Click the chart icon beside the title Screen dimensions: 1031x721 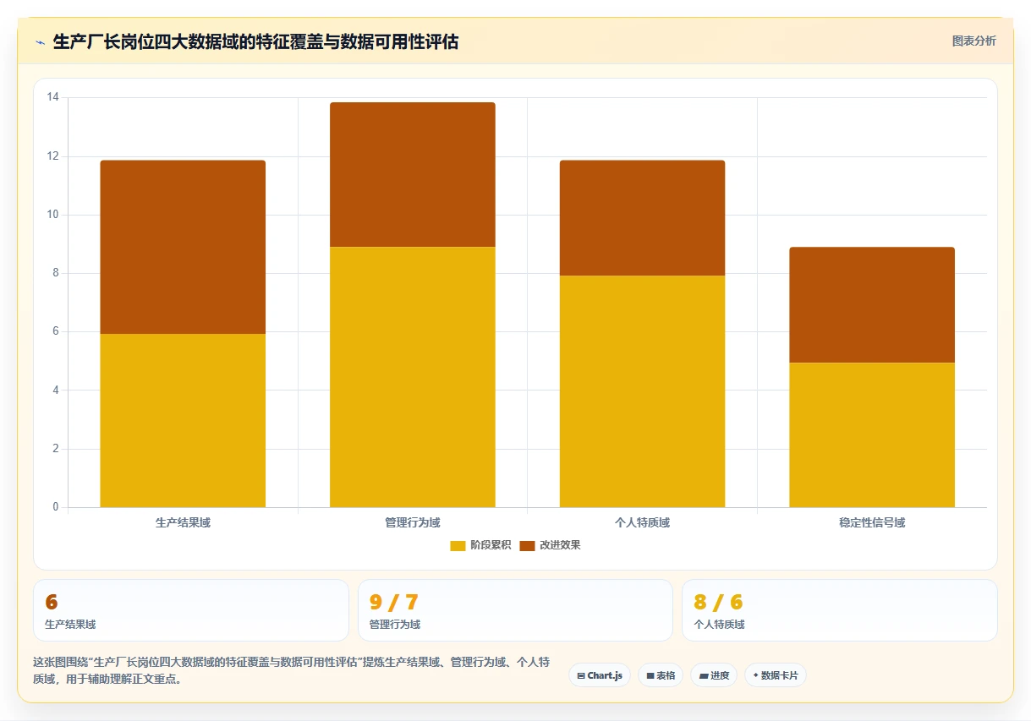pos(40,42)
